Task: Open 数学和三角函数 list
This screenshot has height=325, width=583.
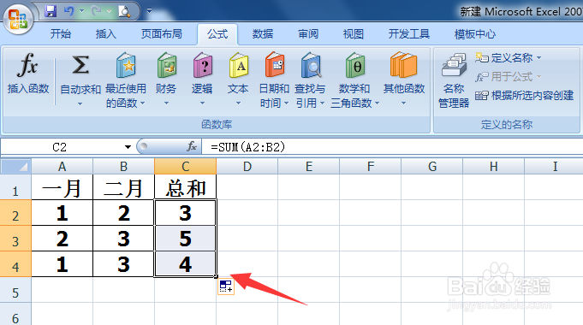Action: pyautogui.click(x=354, y=80)
